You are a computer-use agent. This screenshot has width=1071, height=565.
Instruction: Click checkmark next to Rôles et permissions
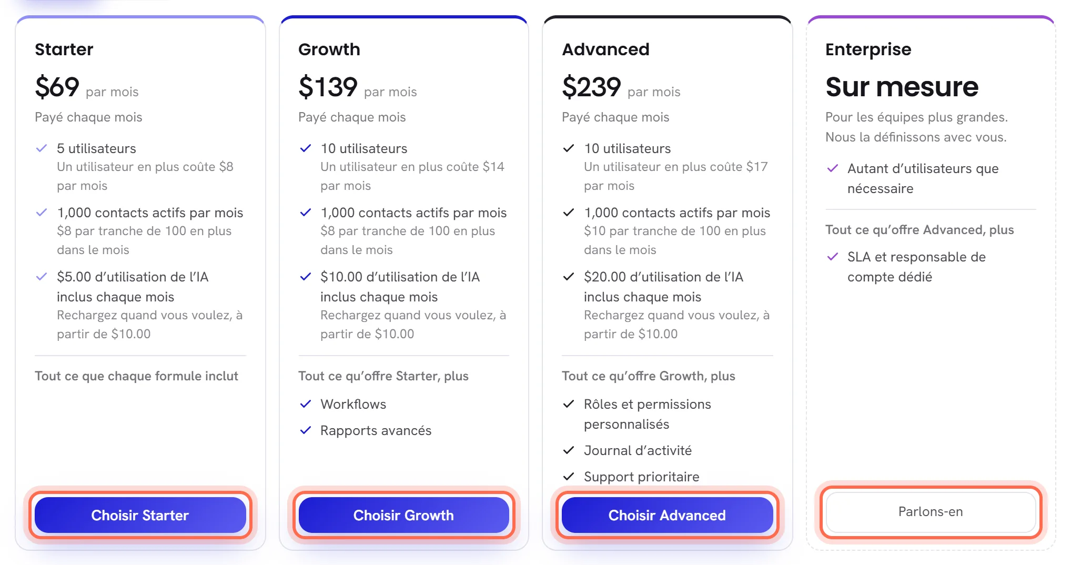coord(569,404)
